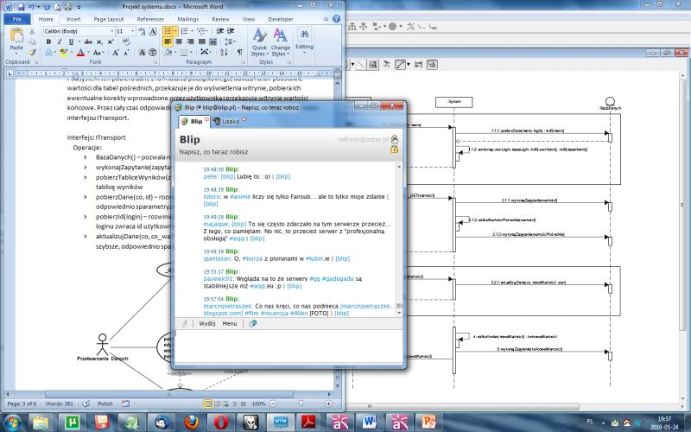Click the Cut scissors icon in Word
This screenshot has height=432, width=691.
tap(32, 31)
